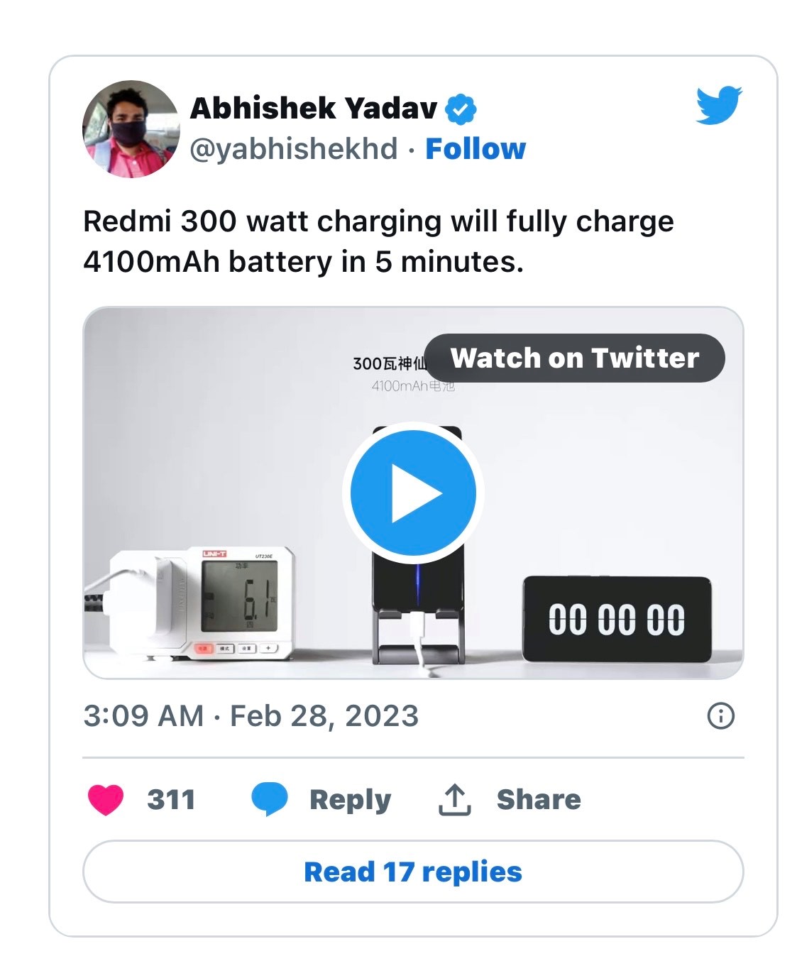Click the blue verified badge

[461, 109]
